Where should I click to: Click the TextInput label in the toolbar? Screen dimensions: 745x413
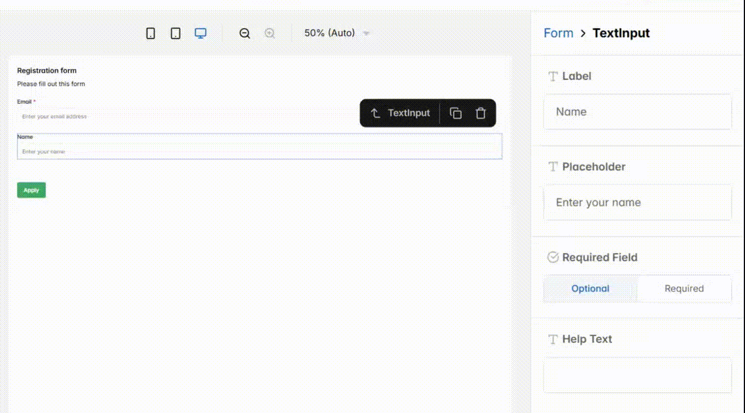pyautogui.click(x=409, y=113)
